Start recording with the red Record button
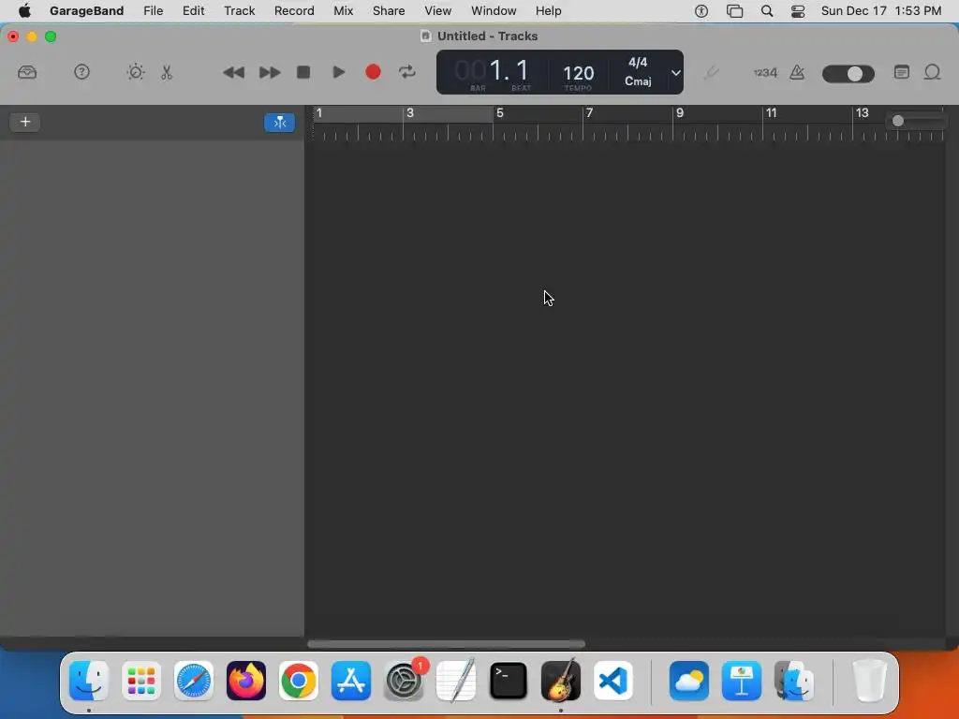 tap(373, 72)
